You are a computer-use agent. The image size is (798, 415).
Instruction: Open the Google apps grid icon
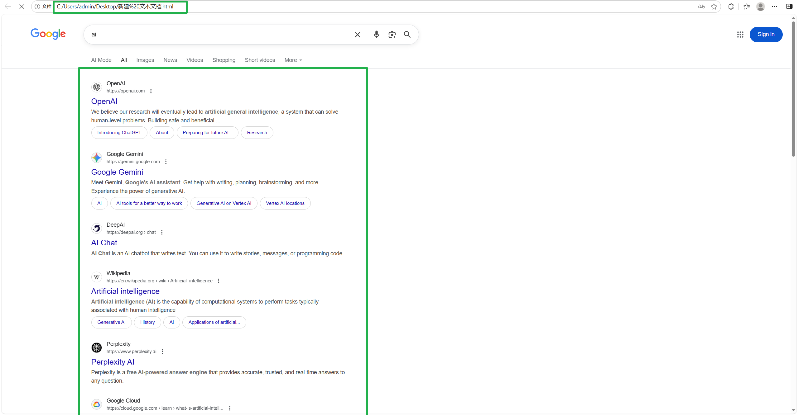740,35
